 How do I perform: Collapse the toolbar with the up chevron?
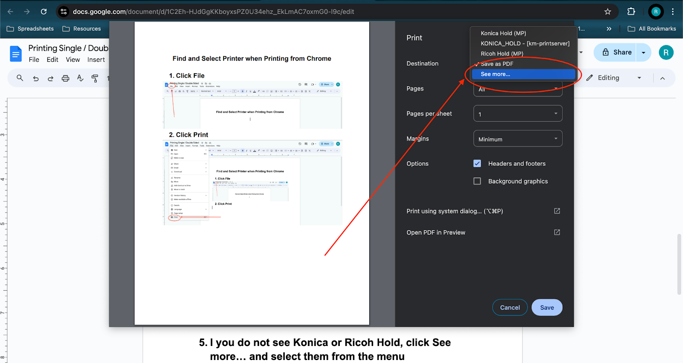(x=663, y=78)
